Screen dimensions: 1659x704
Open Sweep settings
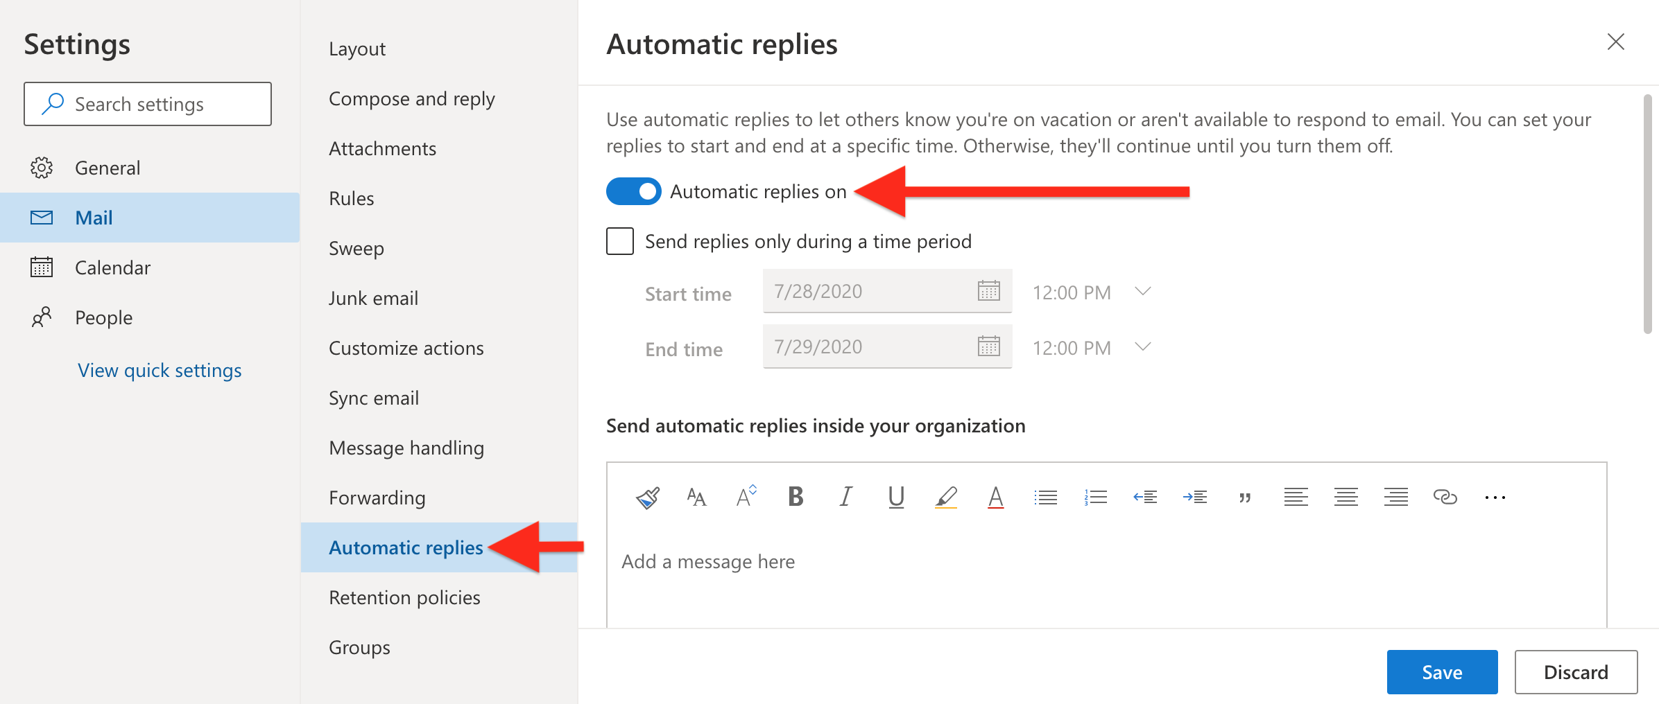pyautogui.click(x=439, y=248)
